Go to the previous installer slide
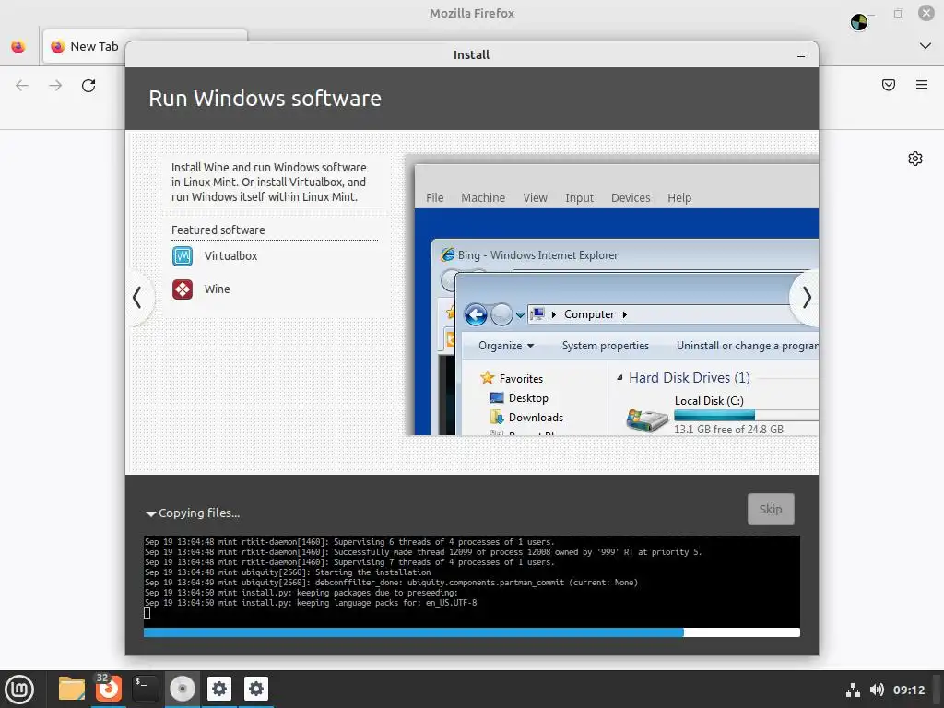This screenshot has height=708, width=944. pos(138,298)
